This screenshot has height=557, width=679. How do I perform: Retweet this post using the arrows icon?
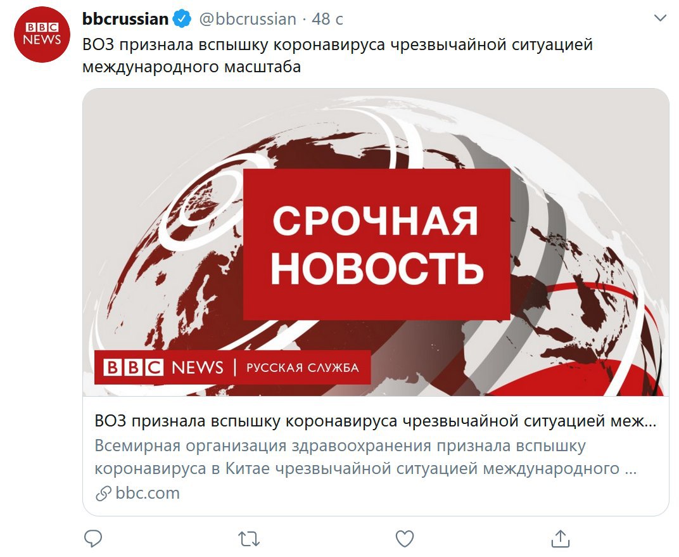(248, 539)
